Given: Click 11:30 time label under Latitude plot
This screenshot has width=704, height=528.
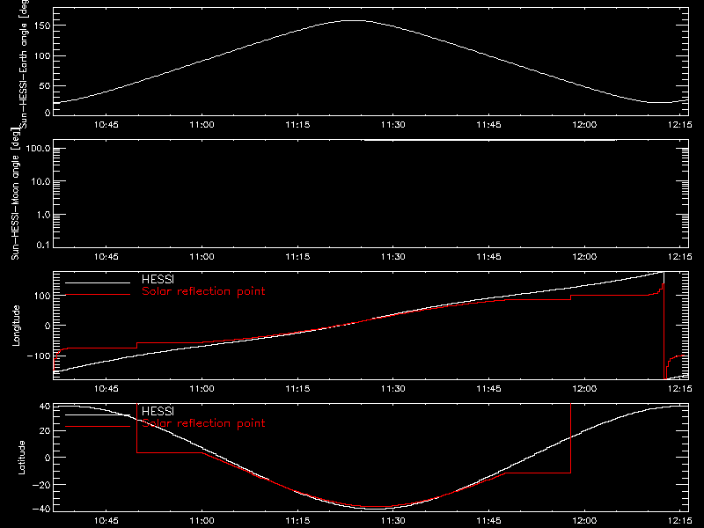Looking at the screenshot, I should tap(392, 521).
